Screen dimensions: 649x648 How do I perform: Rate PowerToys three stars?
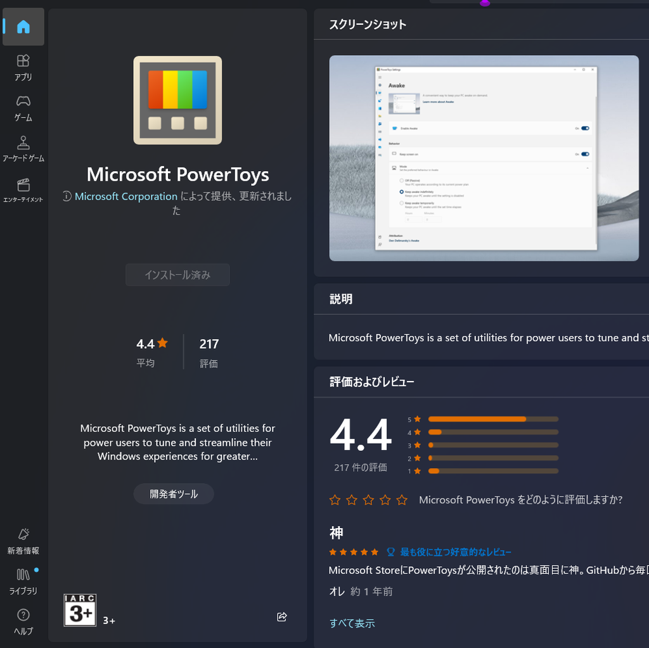click(368, 500)
